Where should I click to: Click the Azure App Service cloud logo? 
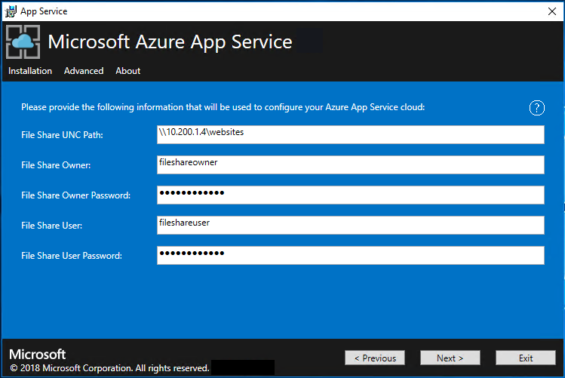click(x=23, y=41)
